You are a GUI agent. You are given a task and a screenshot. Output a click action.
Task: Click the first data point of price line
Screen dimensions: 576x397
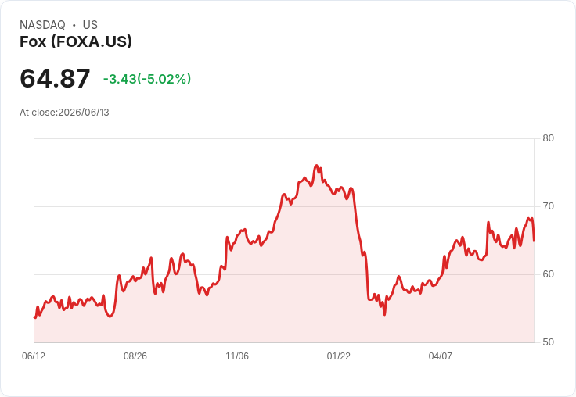pos(34,317)
